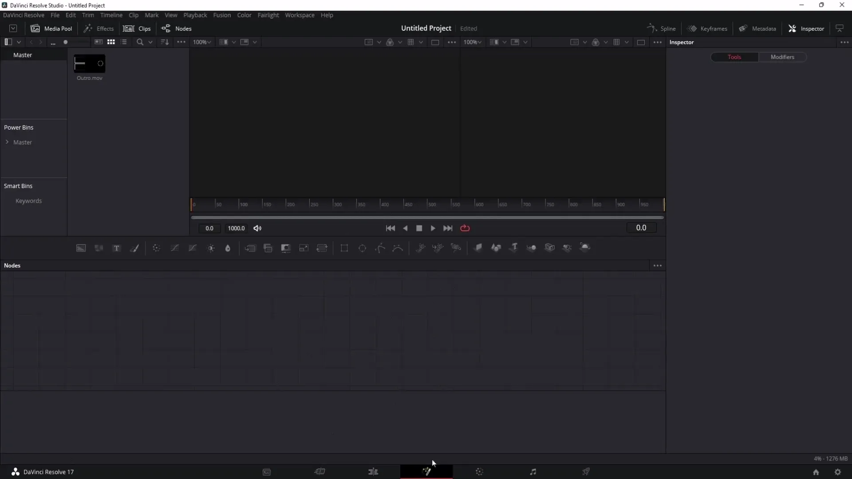Expand the Power Bins Master
The height and width of the screenshot is (479, 852).
(x=7, y=142)
